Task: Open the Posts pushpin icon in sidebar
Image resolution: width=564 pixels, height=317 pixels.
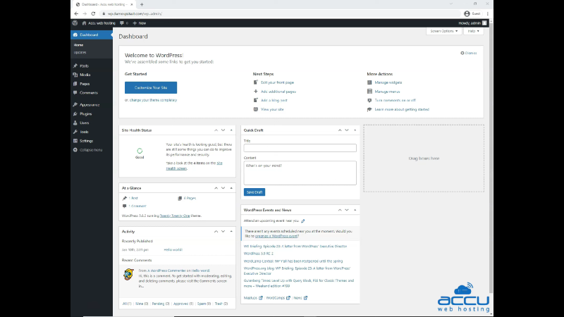Action: (75, 66)
